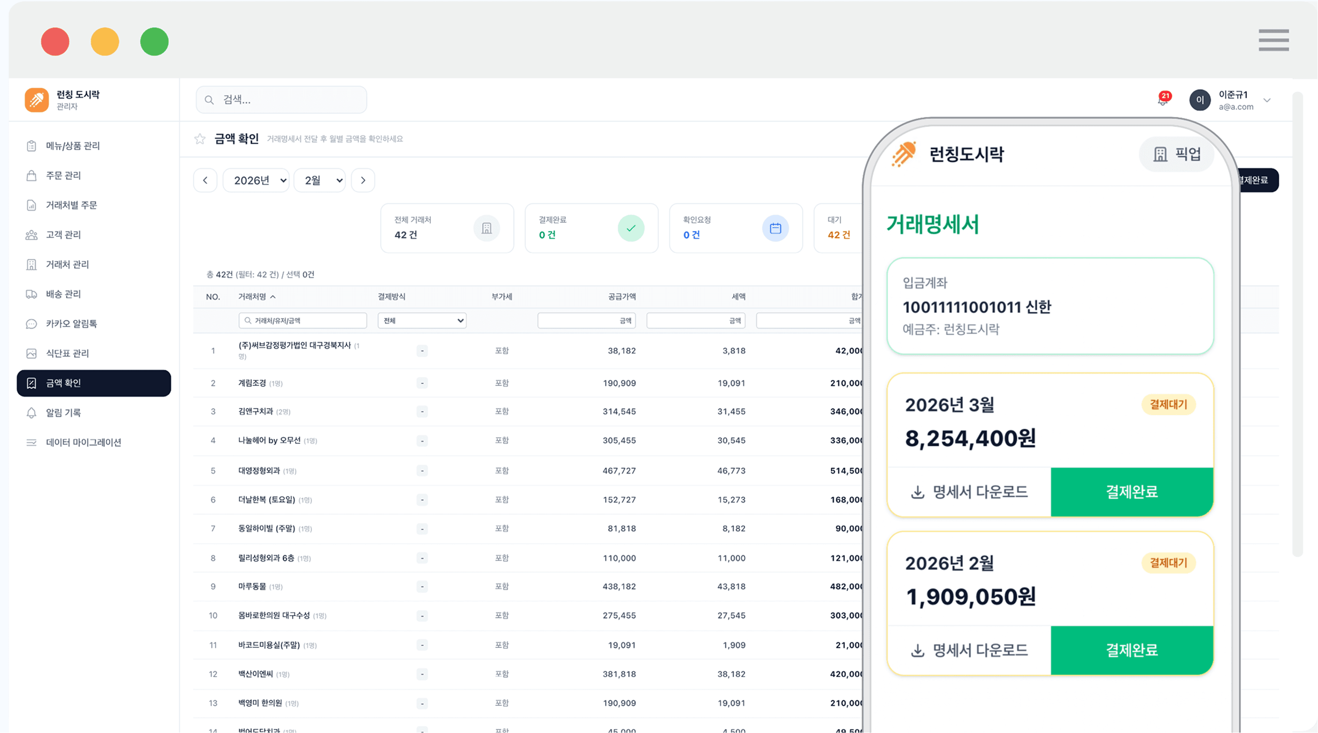The width and height of the screenshot is (1318, 733).
Task: Open the 2026년 year dropdown
Action: [x=256, y=180]
